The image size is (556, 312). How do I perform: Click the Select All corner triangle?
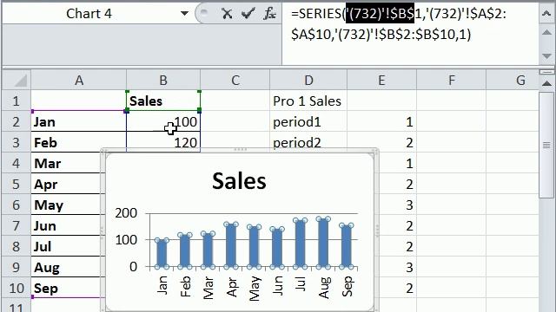[x=17, y=81]
